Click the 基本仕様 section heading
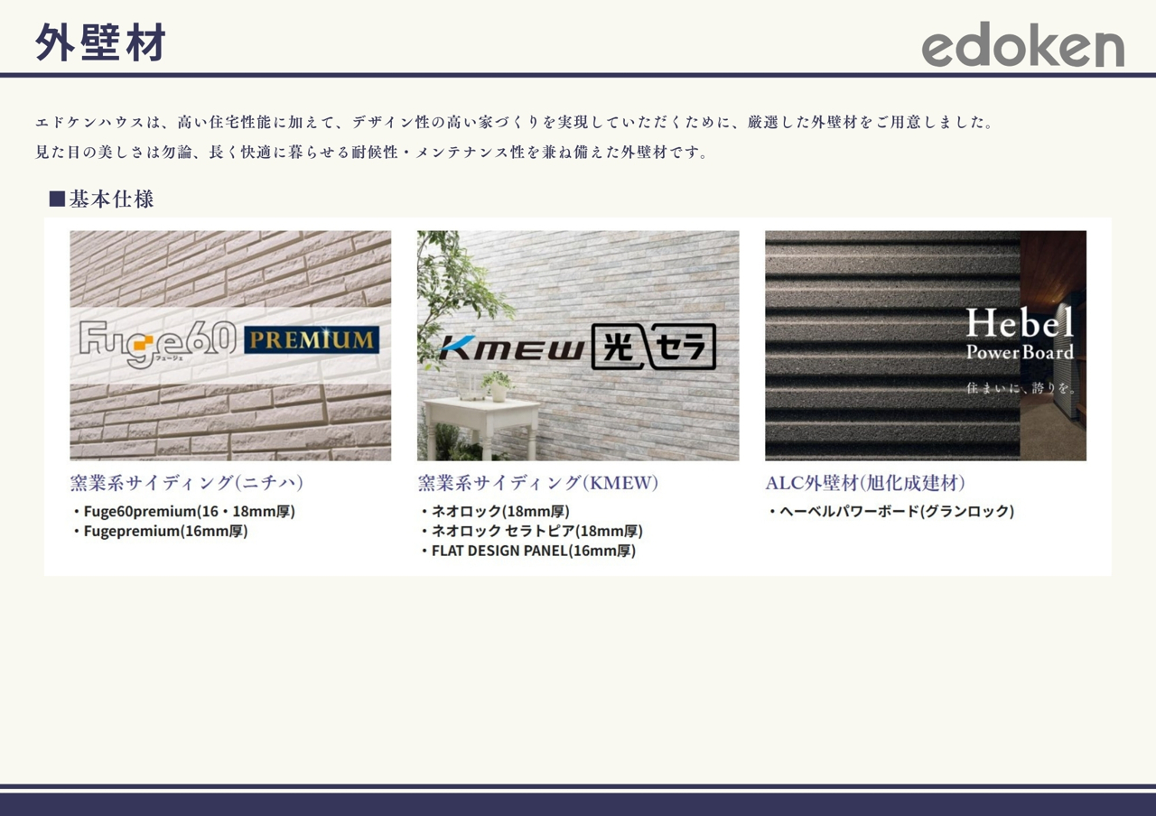This screenshot has width=1156, height=816. [x=111, y=199]
